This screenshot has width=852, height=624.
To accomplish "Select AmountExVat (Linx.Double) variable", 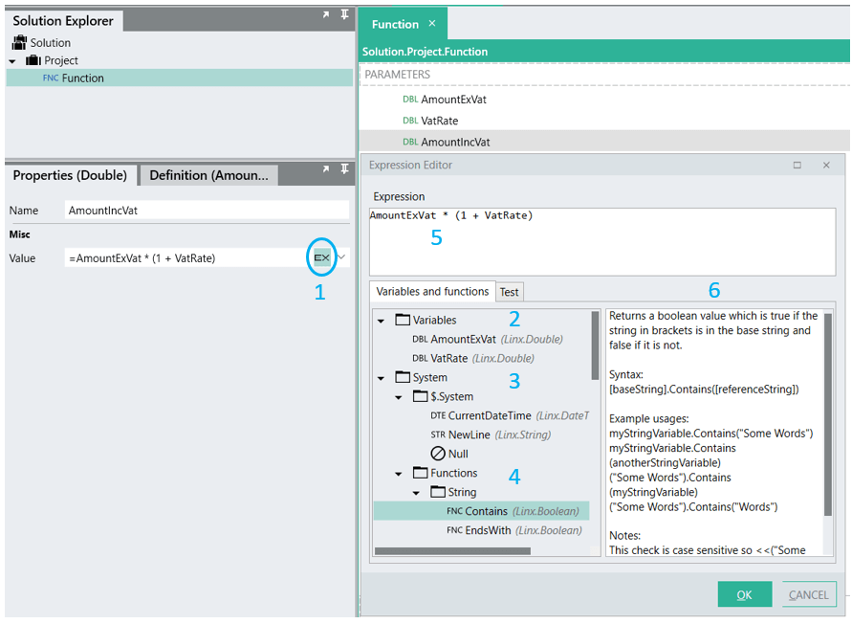I will [x=488, y=339].
